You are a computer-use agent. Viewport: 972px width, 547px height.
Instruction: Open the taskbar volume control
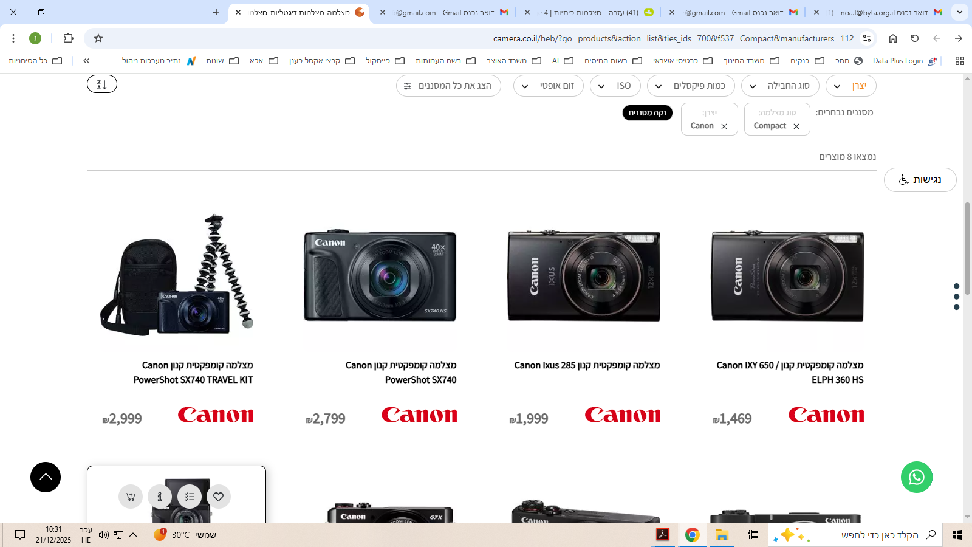coord(104,535)
